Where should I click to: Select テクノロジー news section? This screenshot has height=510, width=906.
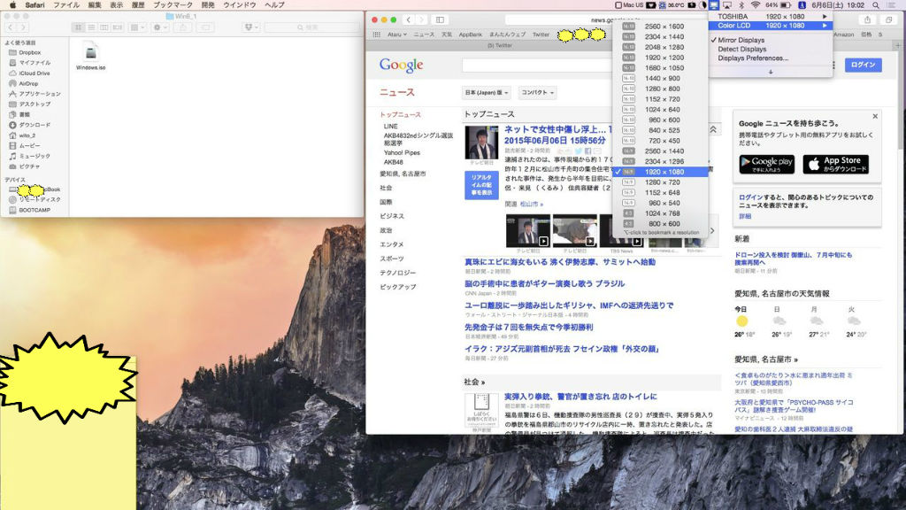pos(397,273)
